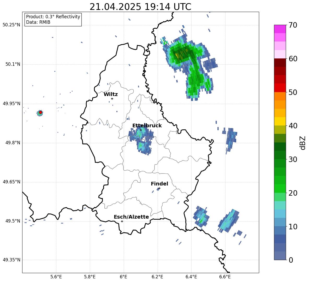Click the colorbar tick value 60
Image resolution: width=309 pixels, height=282 pixels.
click(293, 59)
